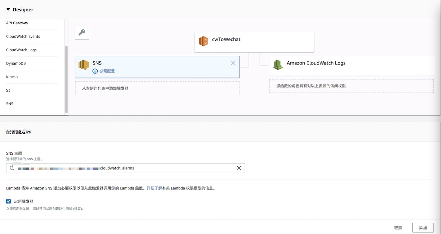Viewport: 441px width, 234px height.
Task: Uncheck the 启用触发器 checkbox
Action: (8, 201)
